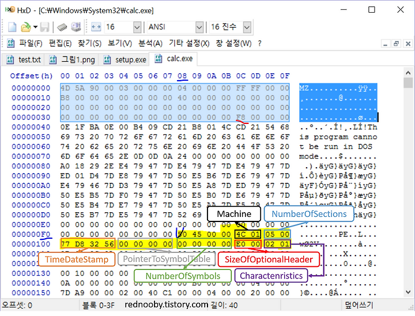
Task: Click the Open RAM chip icon
Action: click(62, 27)
